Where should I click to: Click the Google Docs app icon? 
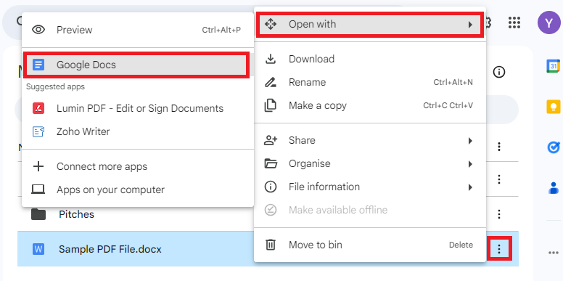tap(38, 65)
